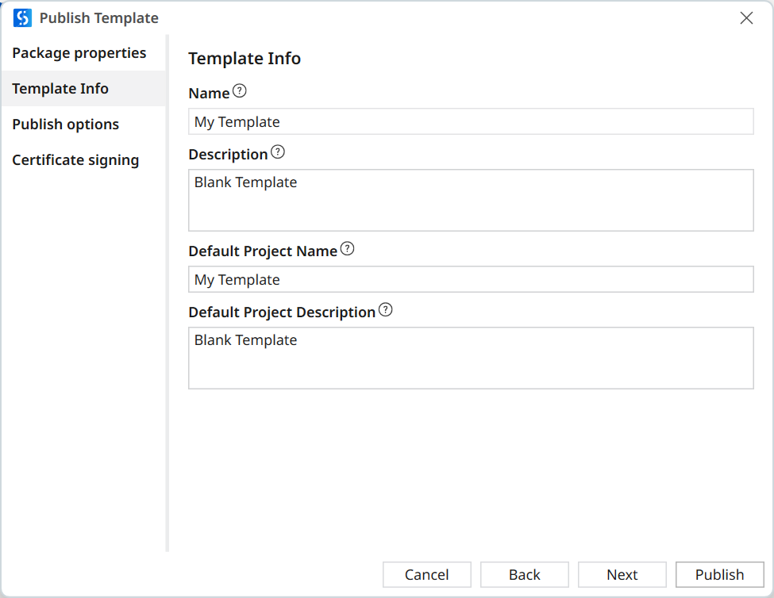Click the Studio logo in the title bar
The width and height of the screenshot is (774, 598).
coord(22,17)
